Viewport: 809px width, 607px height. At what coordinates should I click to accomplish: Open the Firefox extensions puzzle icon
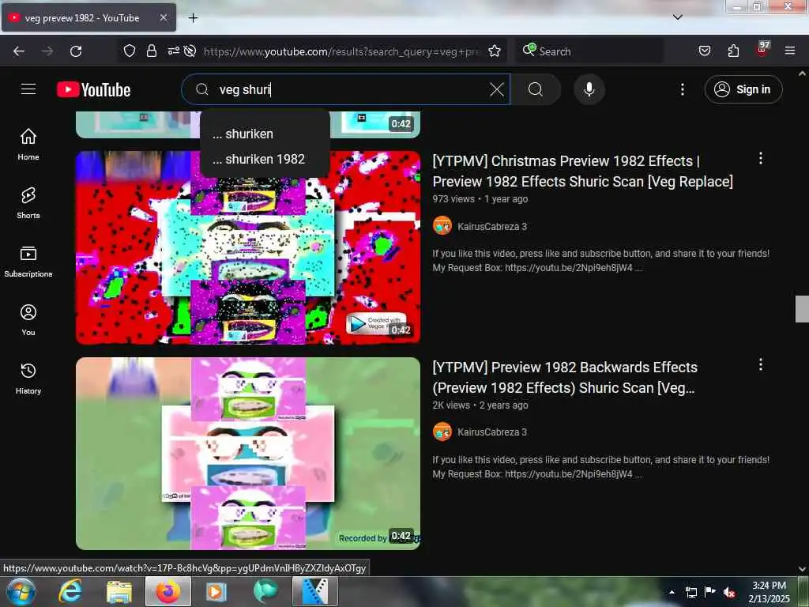pyautogui.click(x=733, y=51)
